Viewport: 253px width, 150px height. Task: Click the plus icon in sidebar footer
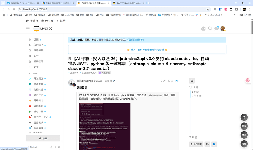point(55,147)
